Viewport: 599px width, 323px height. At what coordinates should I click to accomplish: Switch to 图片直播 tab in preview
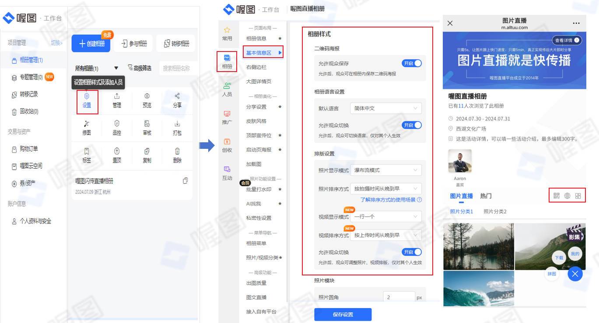point(462,196)
